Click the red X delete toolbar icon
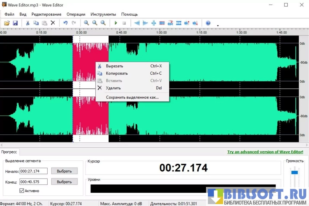 [53, 23]
